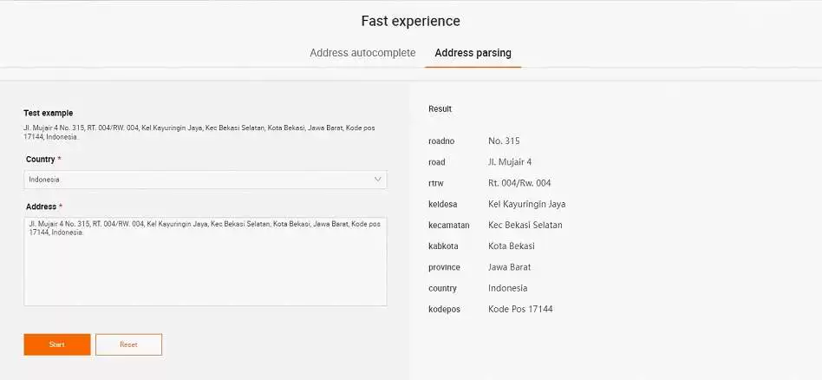Image resolution: width=822 pixels, height=380 pixels.
Task: Click the Kode Pos 17144 result value
Action: 520,309
